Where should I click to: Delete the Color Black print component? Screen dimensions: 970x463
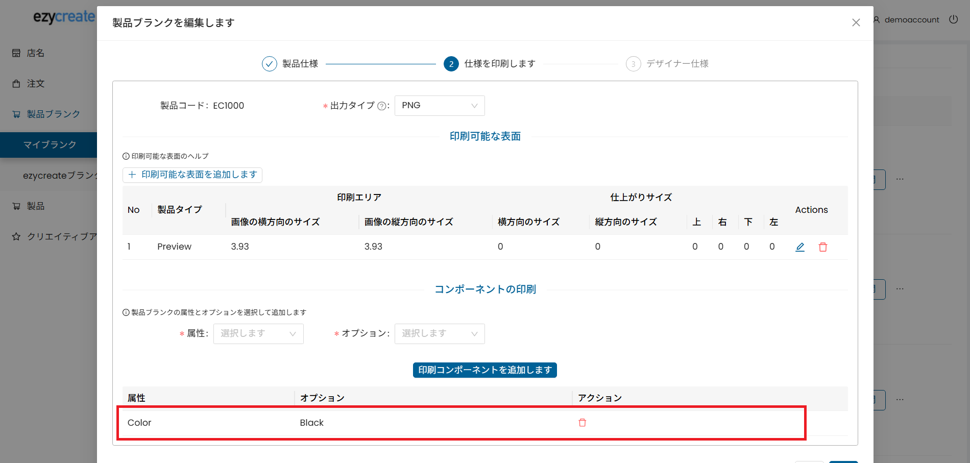point(582,423)
